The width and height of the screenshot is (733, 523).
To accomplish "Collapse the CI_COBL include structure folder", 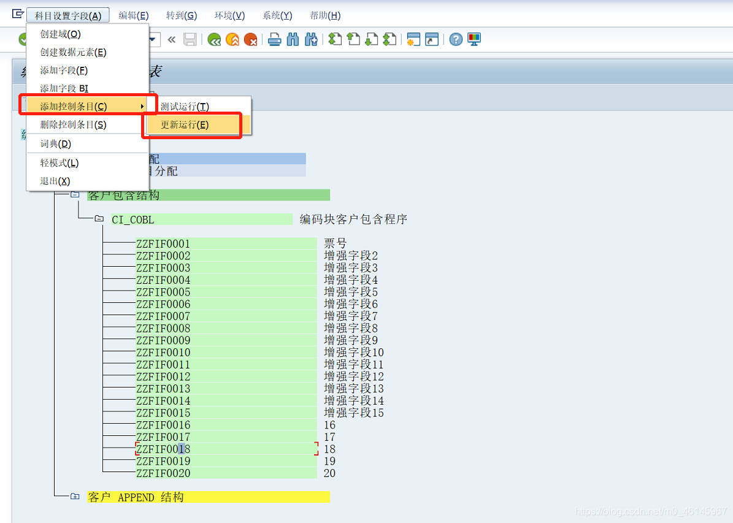I will [x=100, y=219].
